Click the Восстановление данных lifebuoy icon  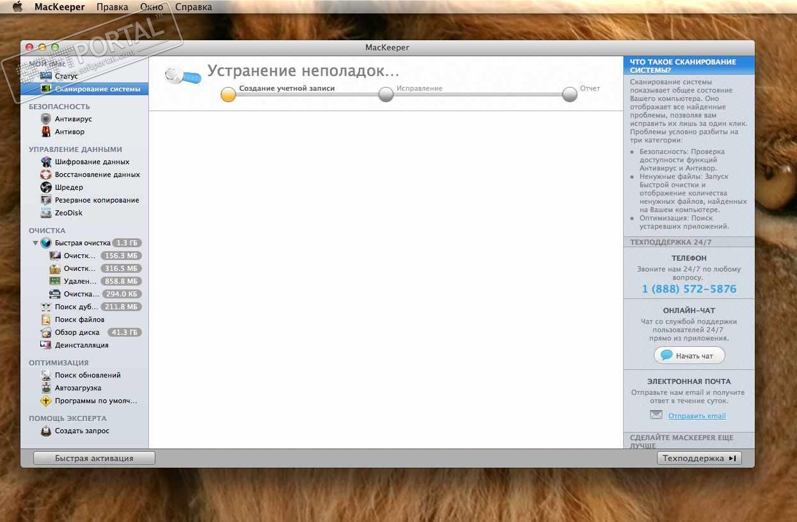(45, 174)
